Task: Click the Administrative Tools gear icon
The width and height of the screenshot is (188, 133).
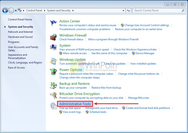Action: tap(53, 106)
